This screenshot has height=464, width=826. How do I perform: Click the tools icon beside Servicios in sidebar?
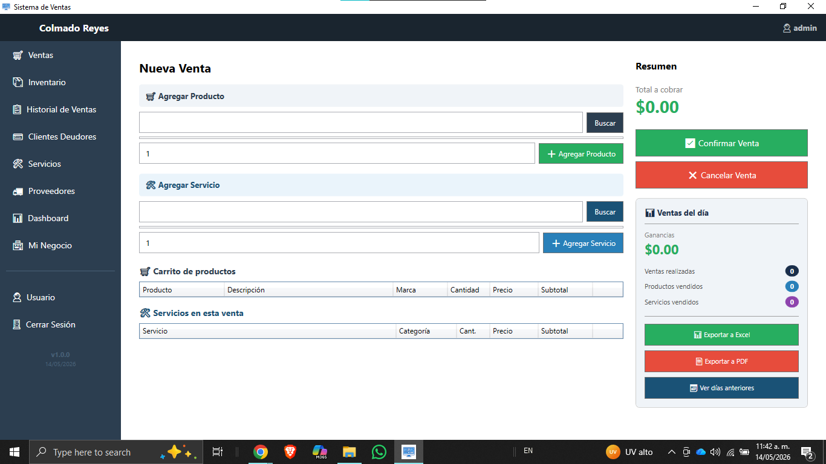[18, 164]
